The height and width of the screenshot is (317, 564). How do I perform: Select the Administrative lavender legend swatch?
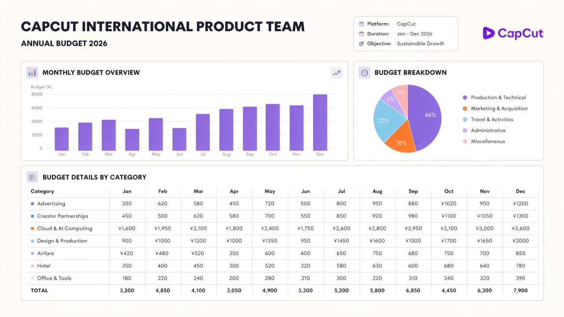click(465, 131)
